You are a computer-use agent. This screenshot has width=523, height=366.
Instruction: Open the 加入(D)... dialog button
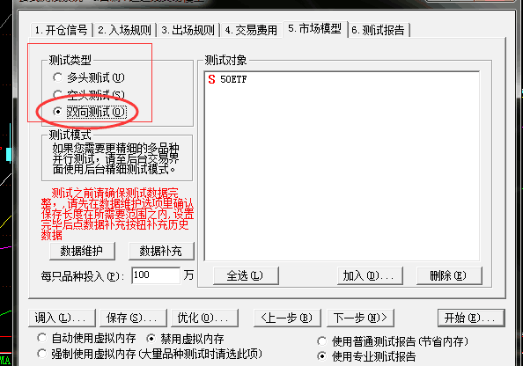pyautogui.click(x=370, y=275)
